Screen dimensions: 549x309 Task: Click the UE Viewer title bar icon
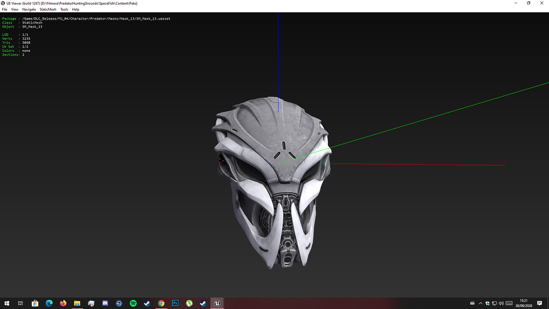pyautogui.click(x=3, y=3)
